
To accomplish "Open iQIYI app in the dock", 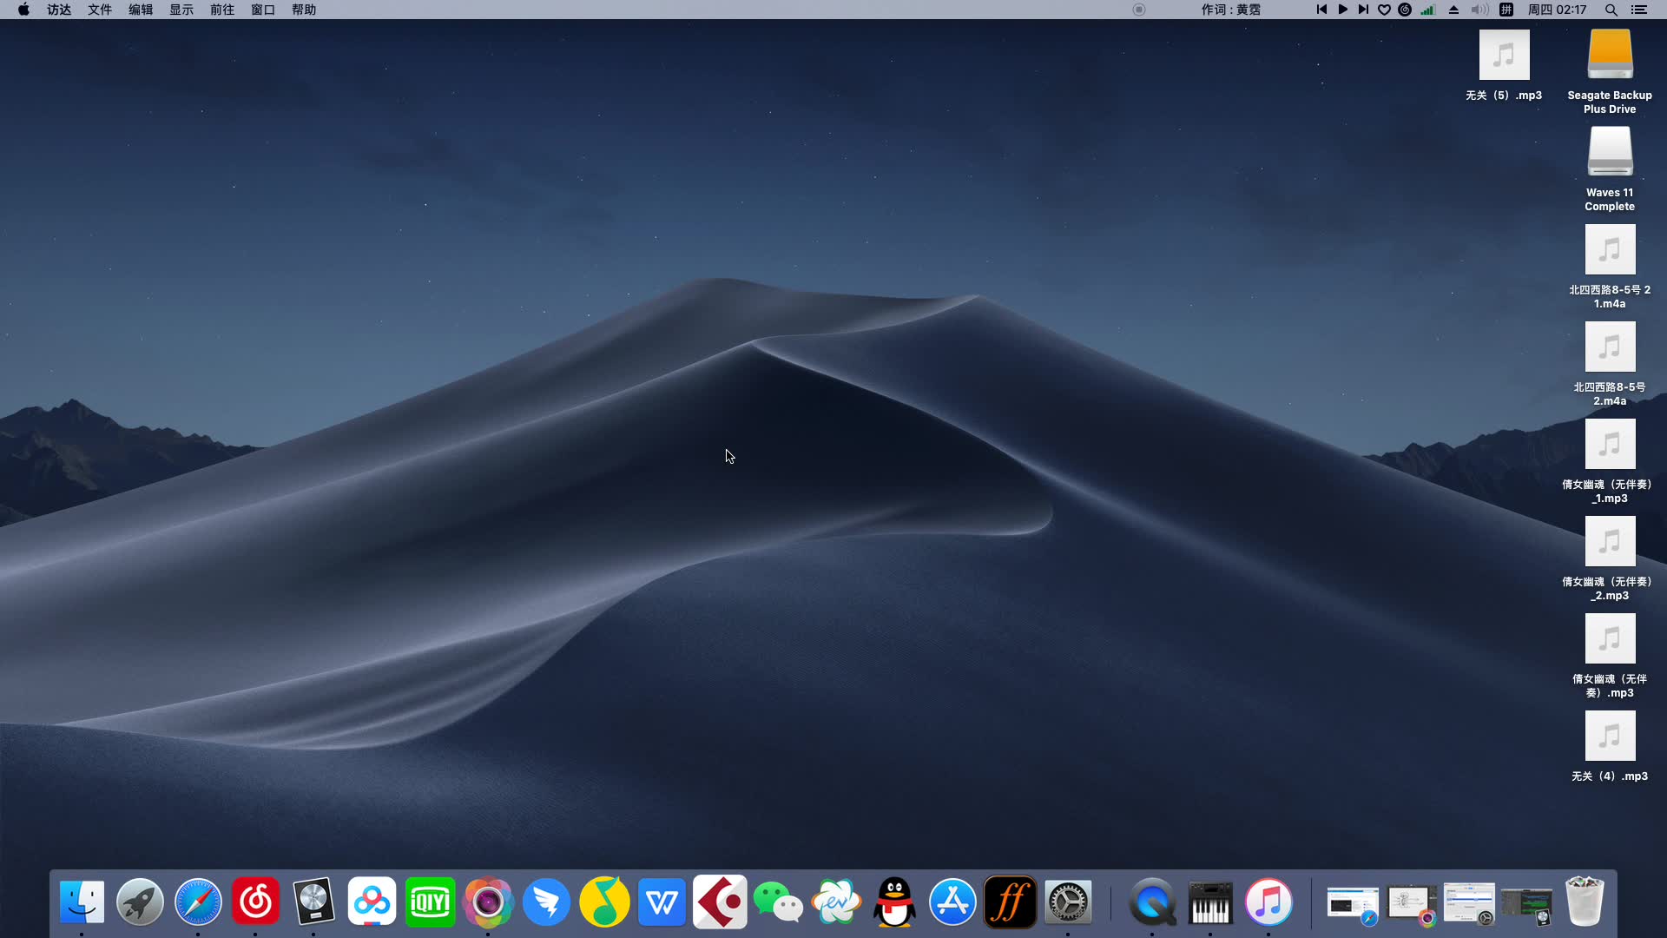I will pyautogui.click(x=430, y=902).
